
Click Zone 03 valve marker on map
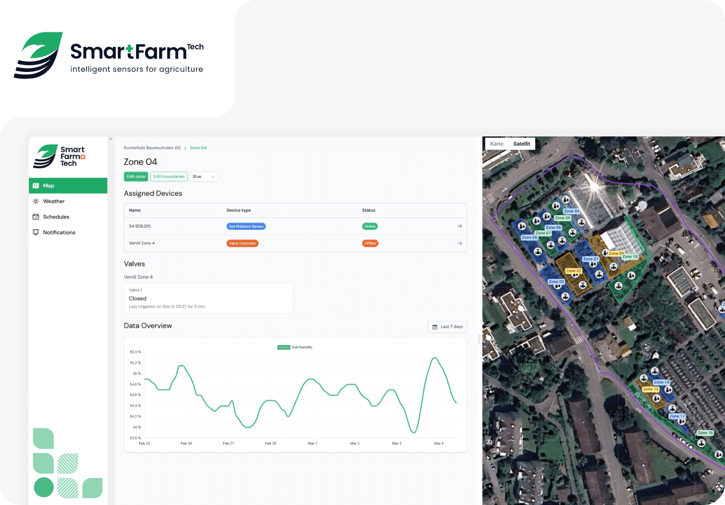point(565,297)
